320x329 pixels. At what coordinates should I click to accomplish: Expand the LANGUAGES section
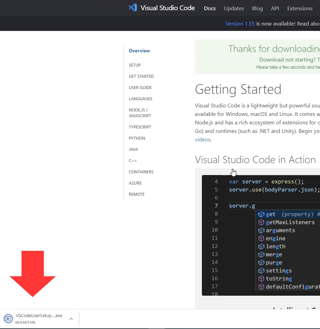click(141, 99)
